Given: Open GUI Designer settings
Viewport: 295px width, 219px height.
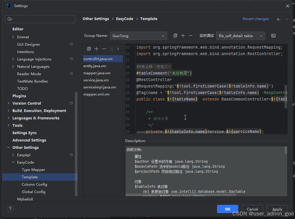Looking at the screenshot, I should coord(29,44).
